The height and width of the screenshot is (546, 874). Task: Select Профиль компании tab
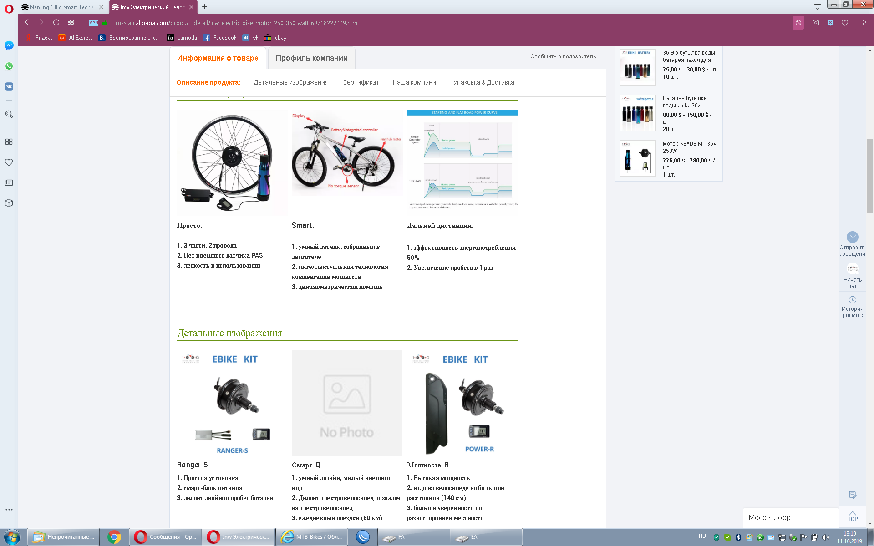(x=311, y=58)
